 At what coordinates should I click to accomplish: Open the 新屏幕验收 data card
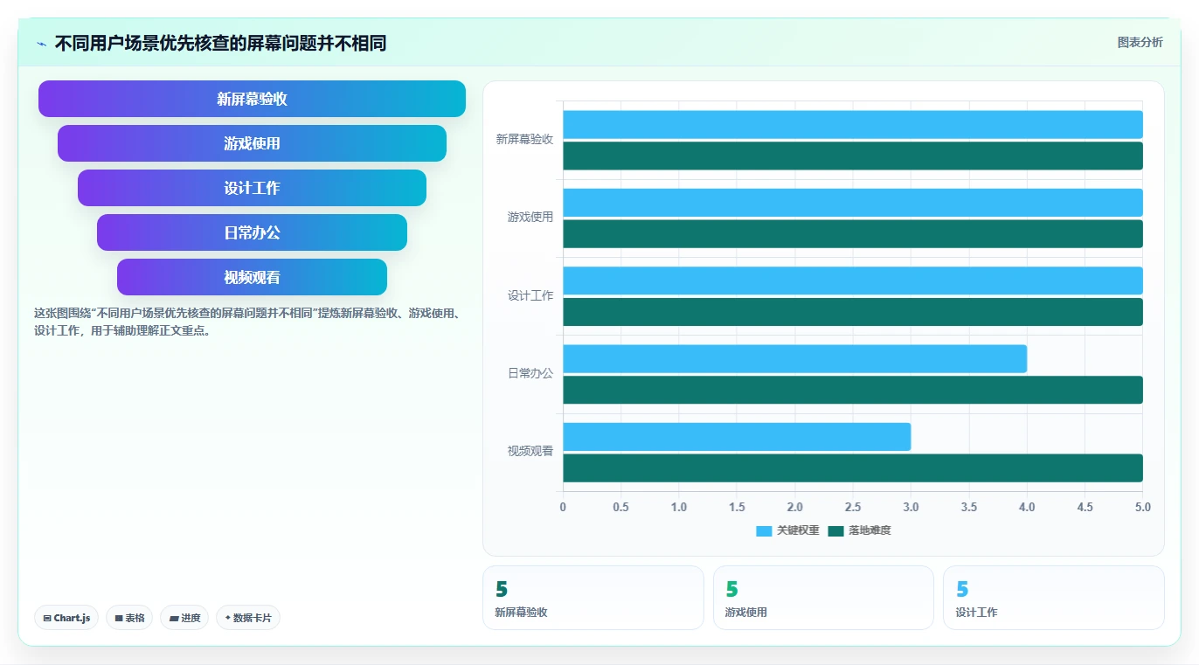click(593, 598)
